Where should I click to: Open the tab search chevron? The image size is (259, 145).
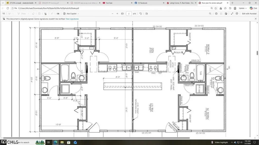point(3,3)
